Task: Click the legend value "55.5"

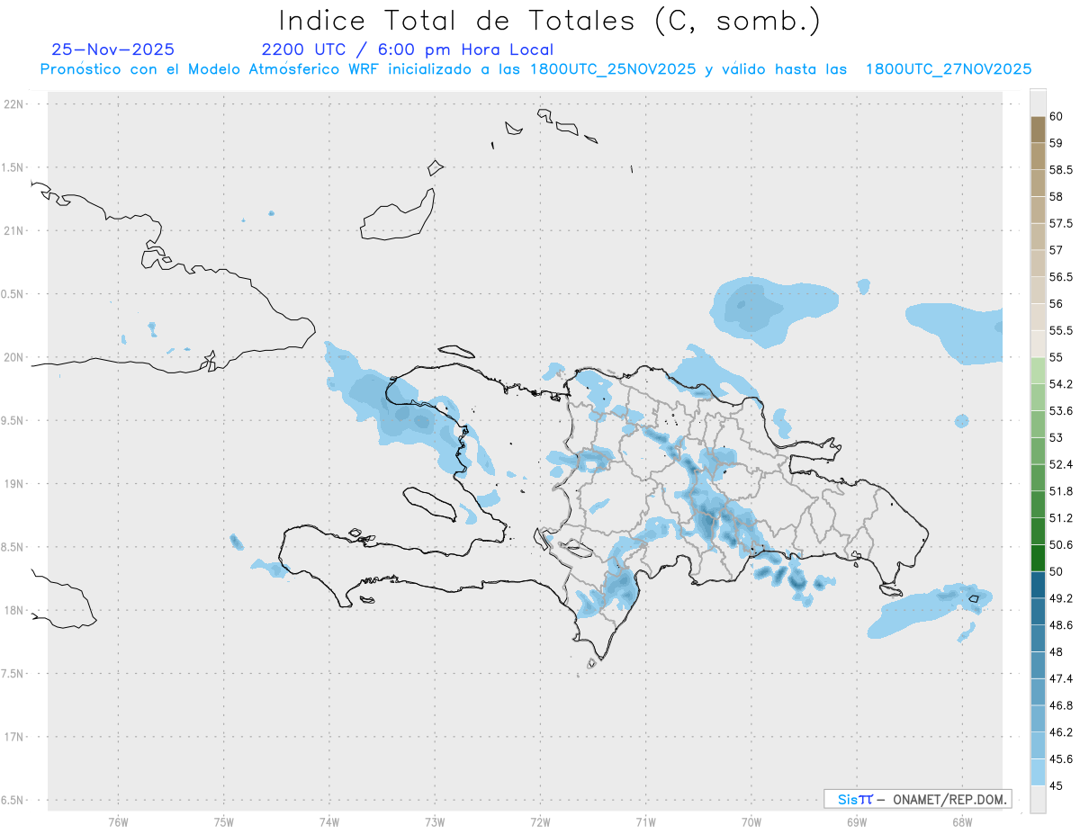Action: coord(1061,331)
